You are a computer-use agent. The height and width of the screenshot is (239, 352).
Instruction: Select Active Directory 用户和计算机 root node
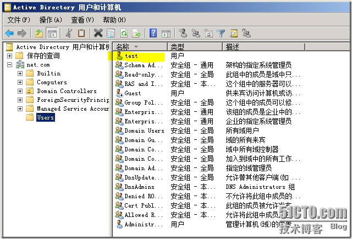[x=63, y=47]
